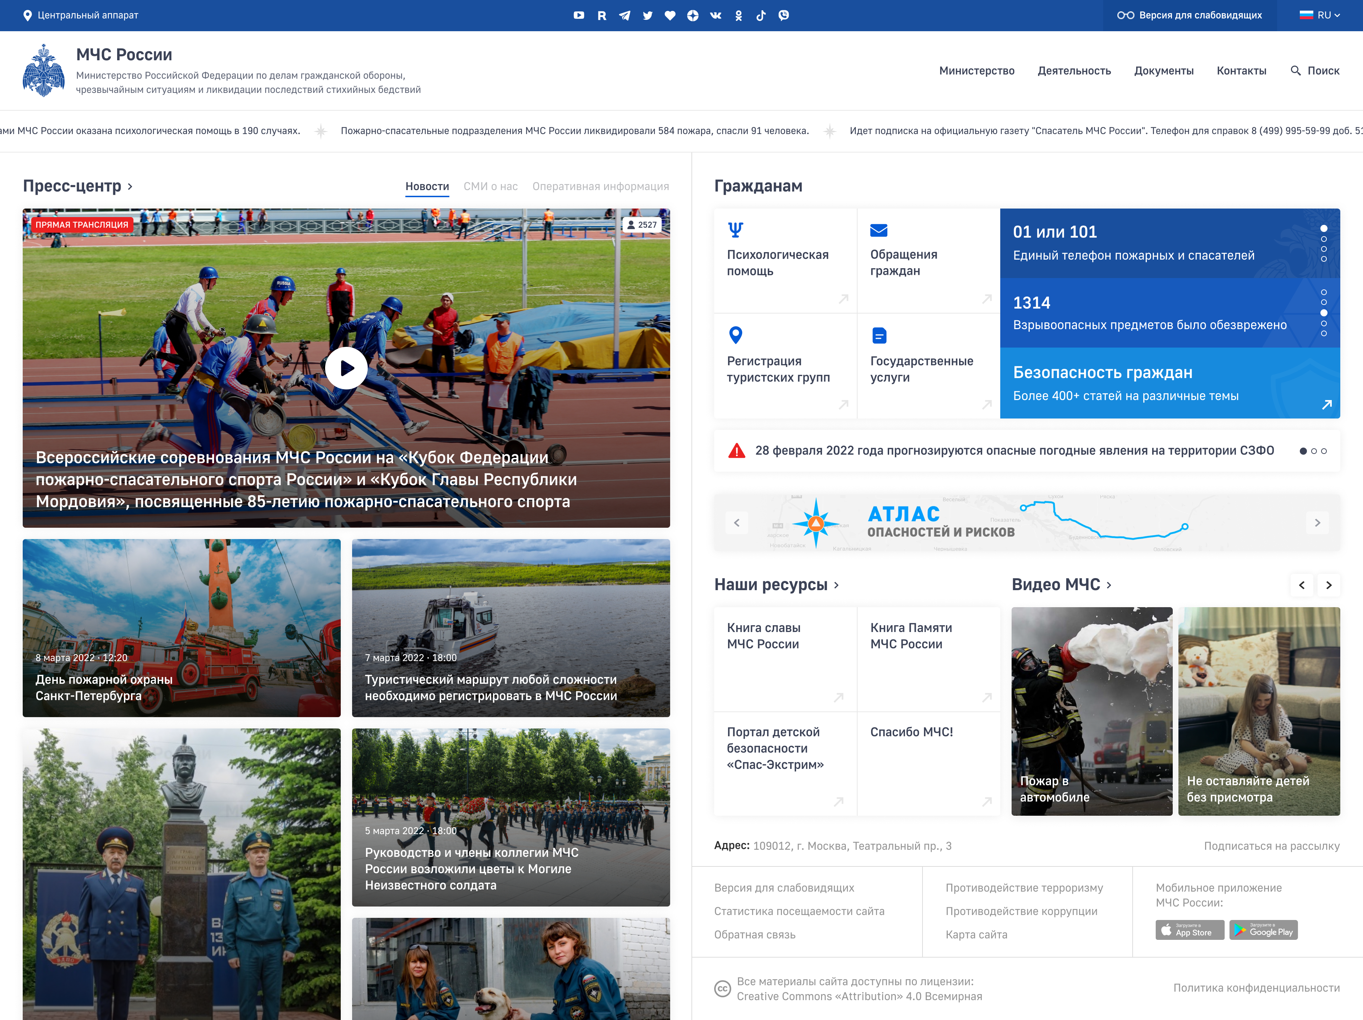
Task: Open Психологическая помощь tile
Action: [x=785, y=260]
